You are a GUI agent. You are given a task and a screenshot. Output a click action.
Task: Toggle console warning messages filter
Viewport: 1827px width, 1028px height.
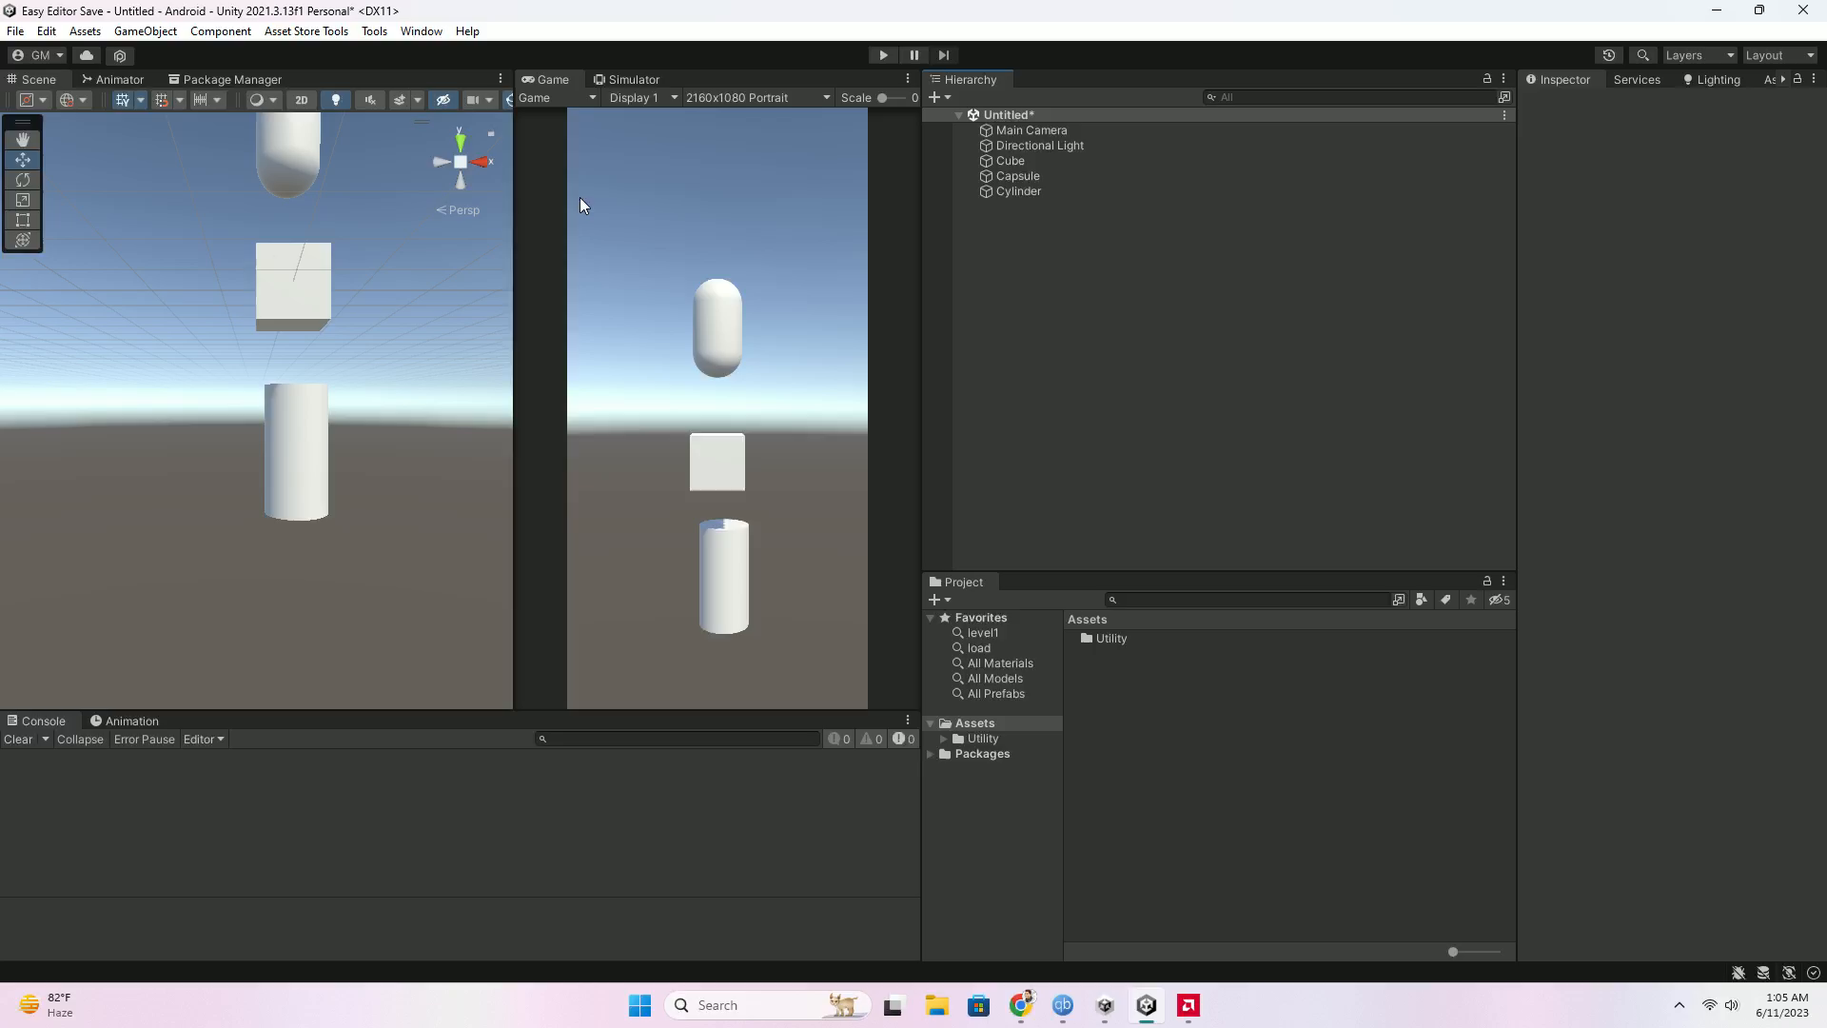click(x=872, y=740)
